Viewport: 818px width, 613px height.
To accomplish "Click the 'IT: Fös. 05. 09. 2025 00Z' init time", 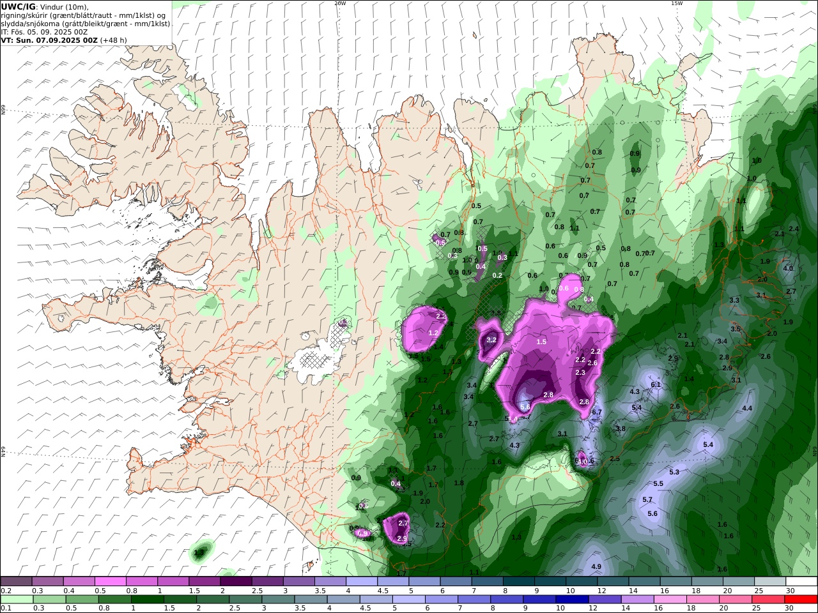I will pos(44,32).
